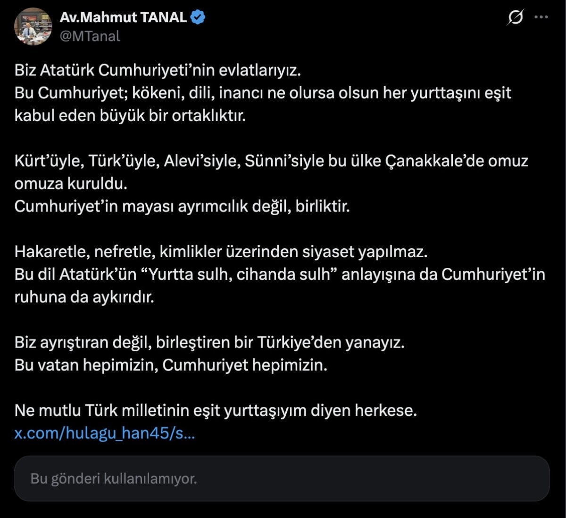The height and width of the screenshot is (518, 566).
Task: Click the line "Cumhuriyet'in mayası ayrımcılık değil, birliktir."
Action: coord(182,206)
